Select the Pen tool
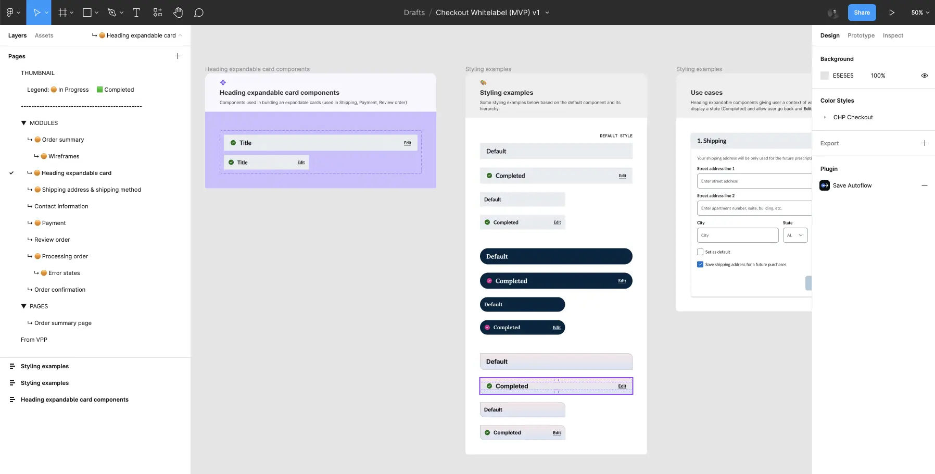This screenshot has height=474, width=935. 112,12
